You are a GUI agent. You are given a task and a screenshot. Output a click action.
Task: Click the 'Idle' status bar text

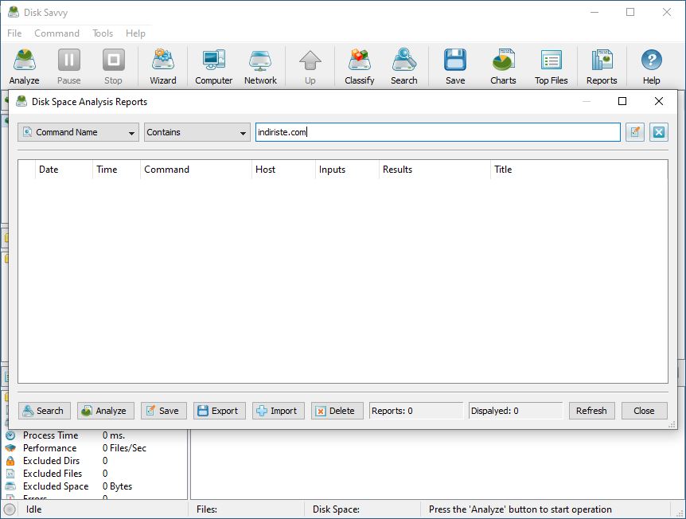pyautogui.click(x=33, y=509)
